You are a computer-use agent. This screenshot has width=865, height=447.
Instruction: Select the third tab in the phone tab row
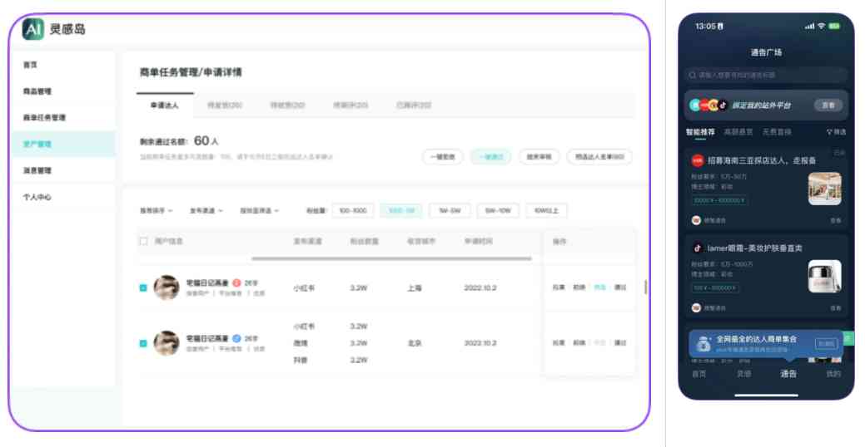[x=777, y=132]
